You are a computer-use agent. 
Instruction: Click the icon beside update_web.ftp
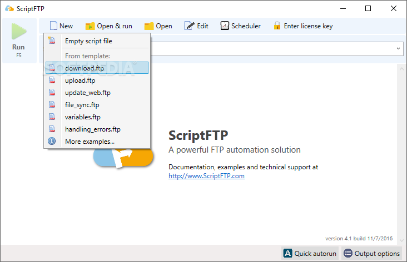52,93
